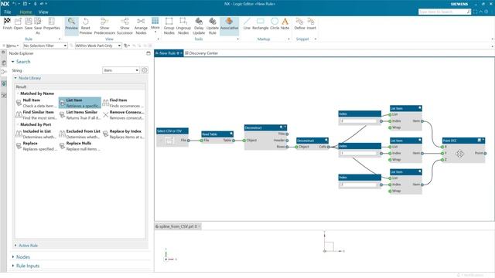Click Group Nodes tool
Viewport: 495px width, 278px height.
[x=169, y=25]
